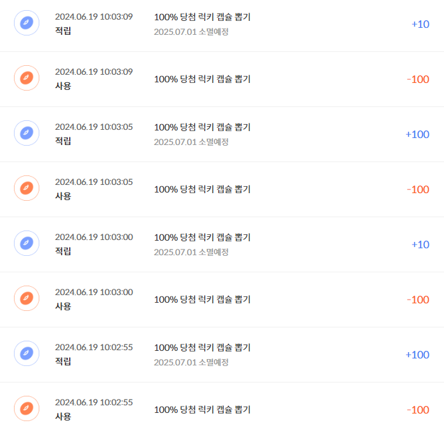Select the 2025.07.01 소멸예정 text at 10:03:00
The image size is (444, 430).
click(191, 252)
